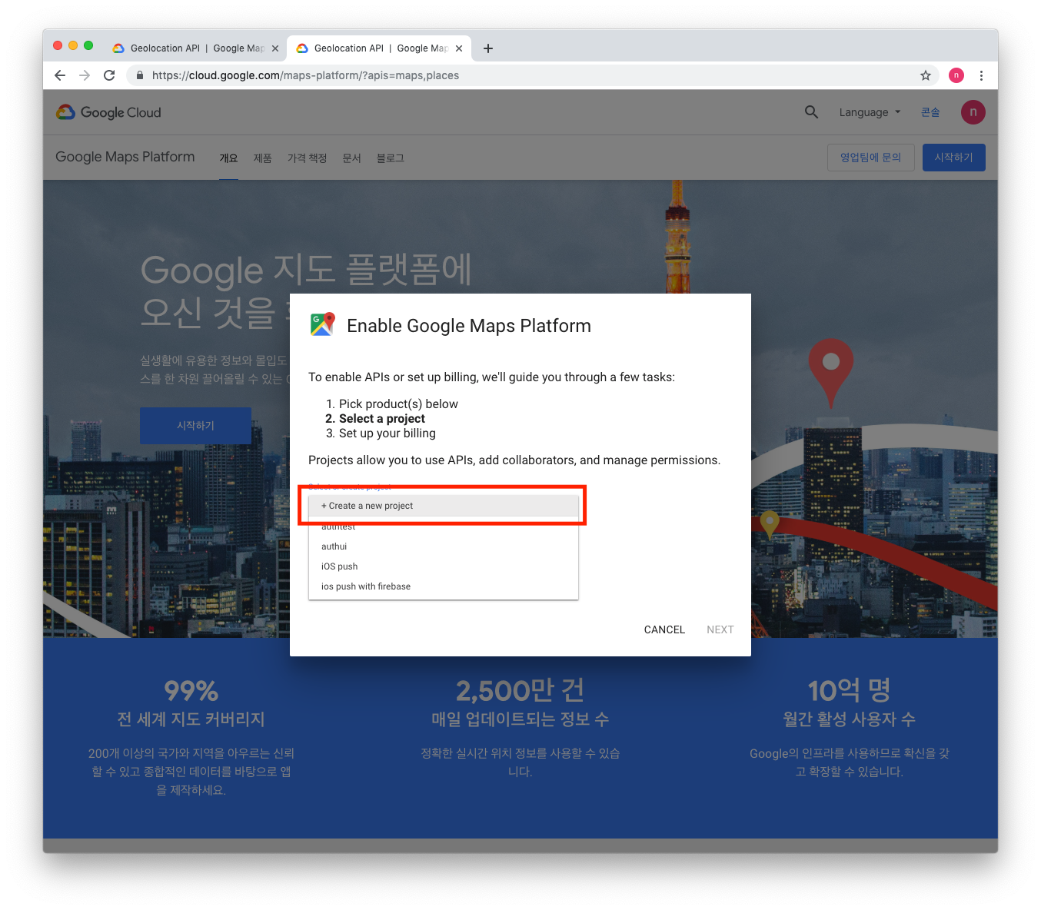The image size is (1041, 910).
Task: Bookmark this page with the star icon
Action: 926,75
